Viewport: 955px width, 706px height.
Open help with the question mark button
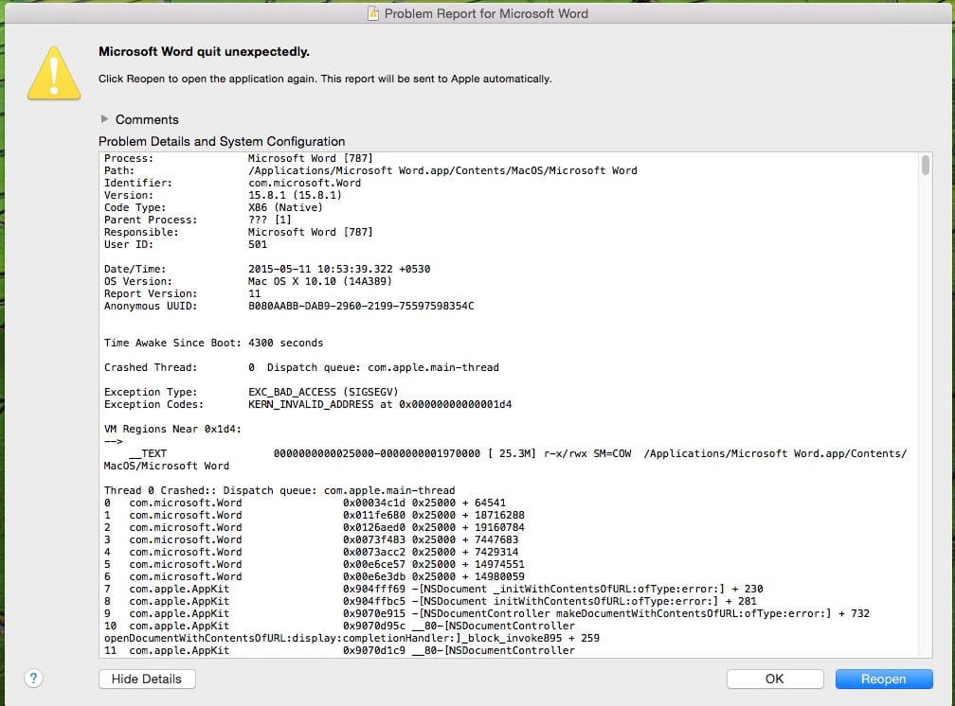pos(33,678)
